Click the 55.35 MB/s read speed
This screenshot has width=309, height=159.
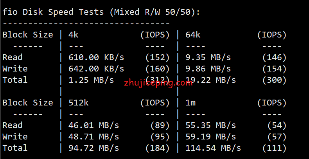(x=211, y=125)
